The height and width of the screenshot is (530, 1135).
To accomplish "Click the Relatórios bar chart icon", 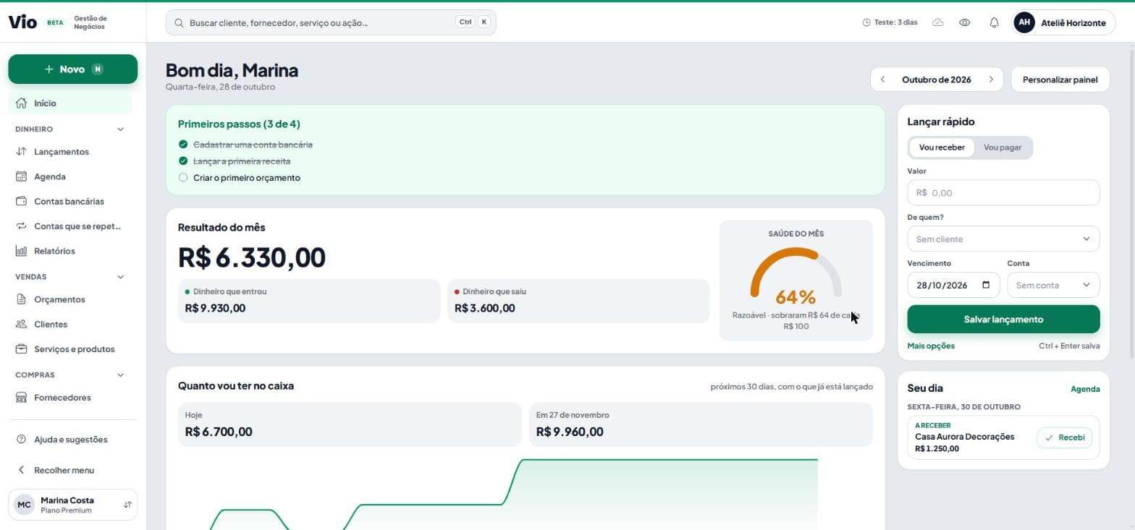I will tap(21, 251).
